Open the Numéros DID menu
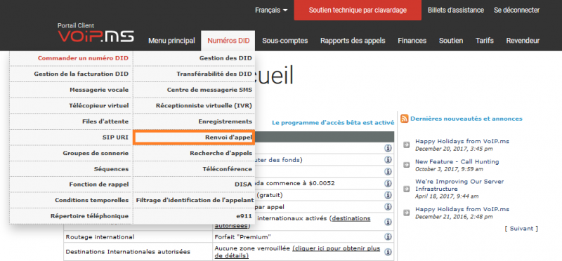The width and height of the screenshot is (562, 261). [x=228, y=41]
